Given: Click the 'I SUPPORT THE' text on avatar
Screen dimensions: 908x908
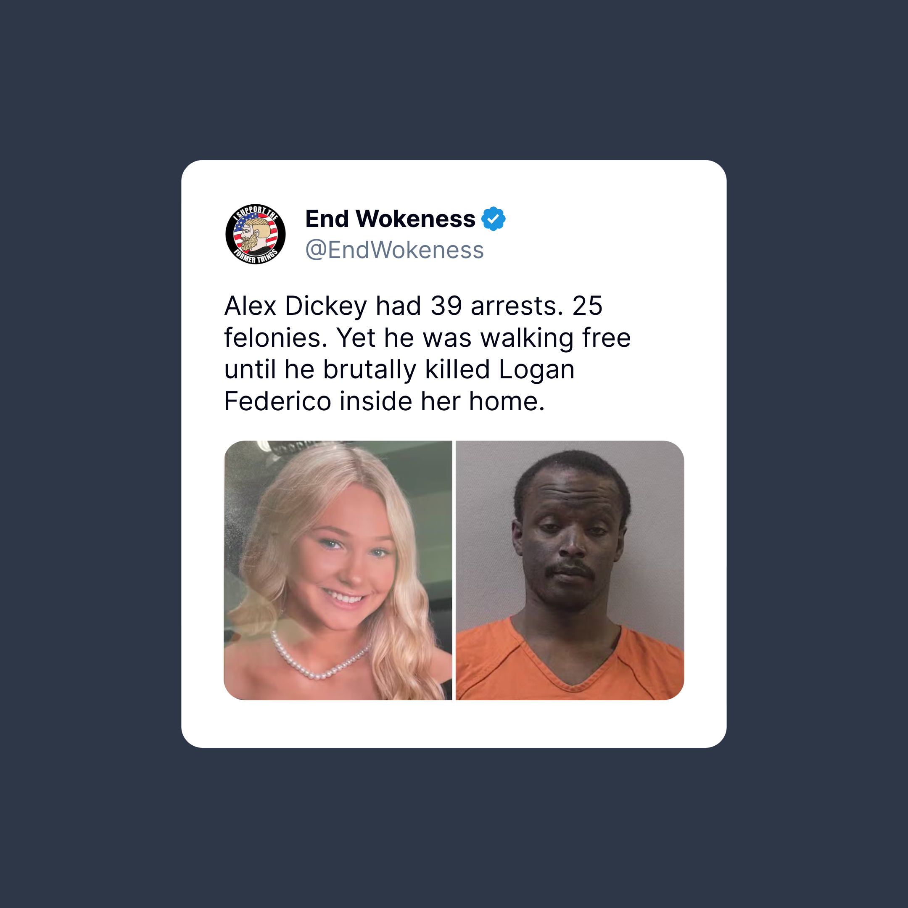Looking at the screenshot, I should 256,212.
